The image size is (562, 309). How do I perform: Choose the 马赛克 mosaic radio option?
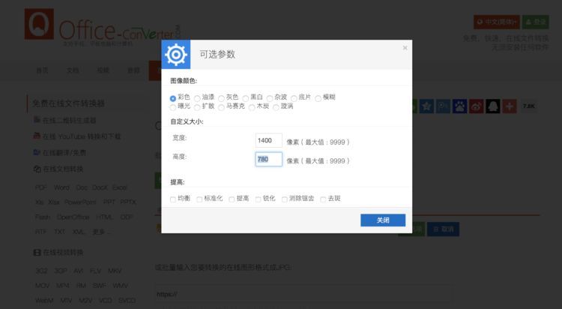point(221,107)
